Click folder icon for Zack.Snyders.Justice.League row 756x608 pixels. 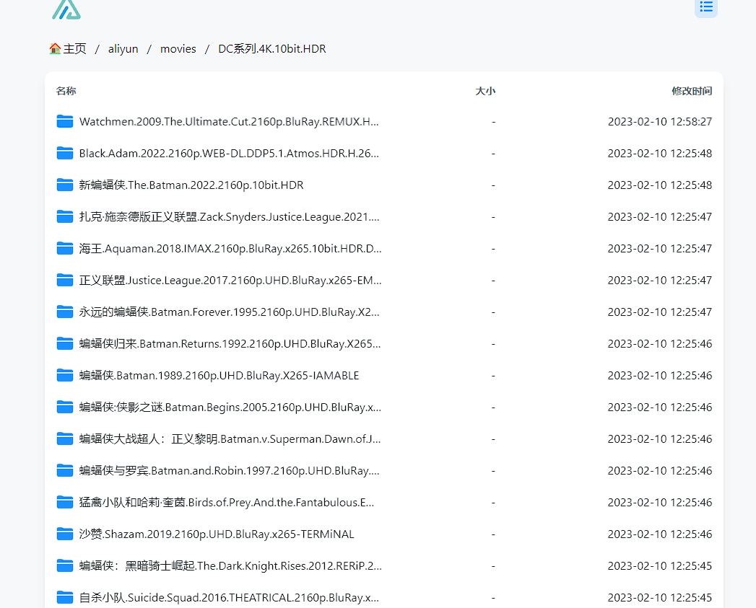[64, 217]
